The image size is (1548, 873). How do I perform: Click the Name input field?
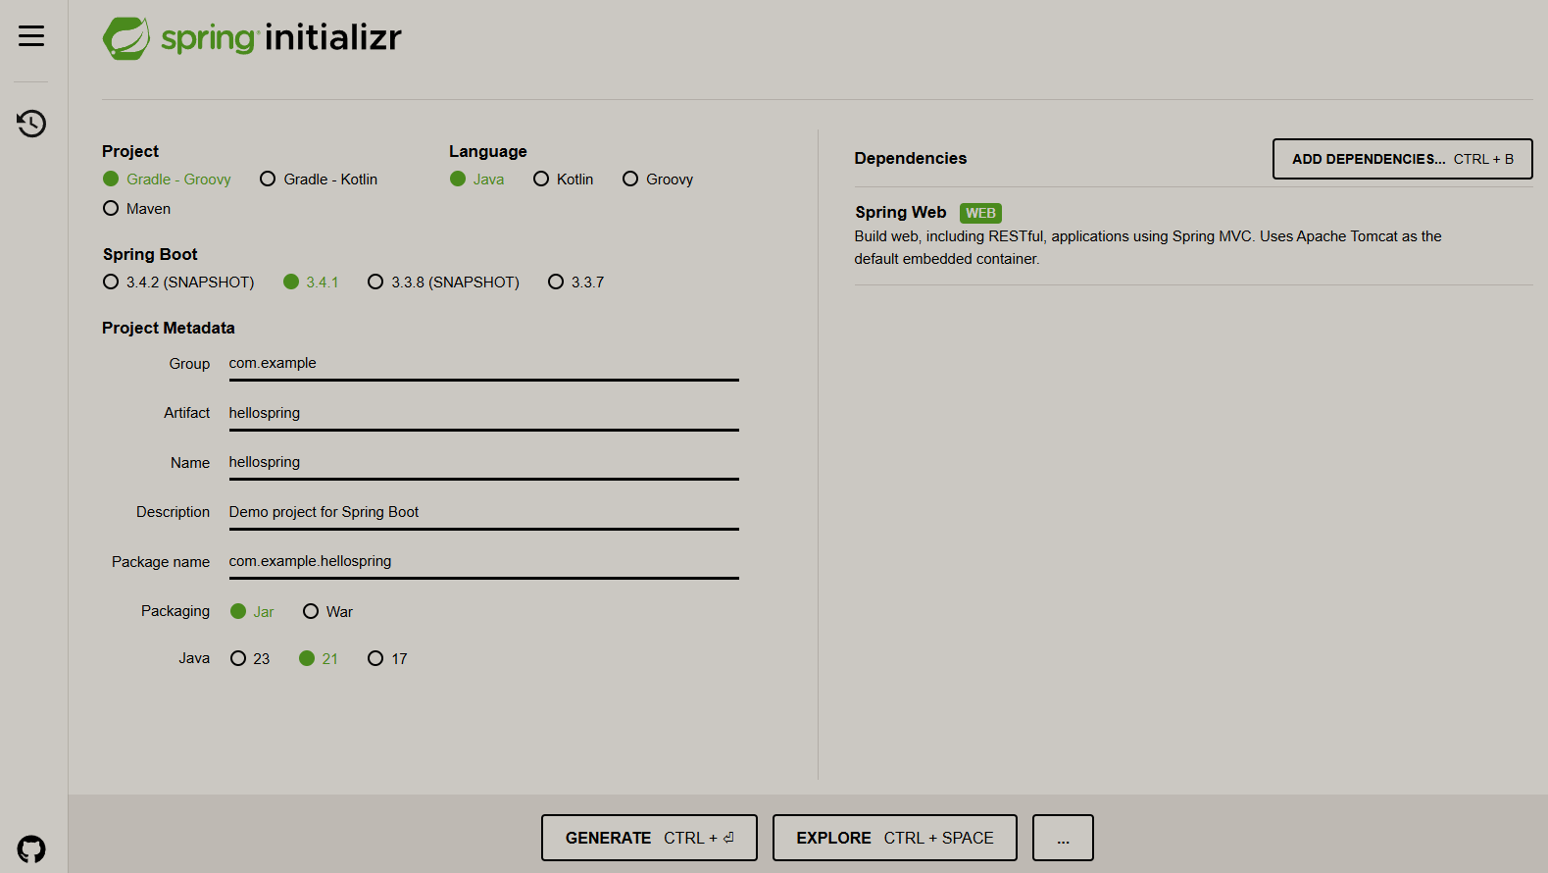pos(484,463)
